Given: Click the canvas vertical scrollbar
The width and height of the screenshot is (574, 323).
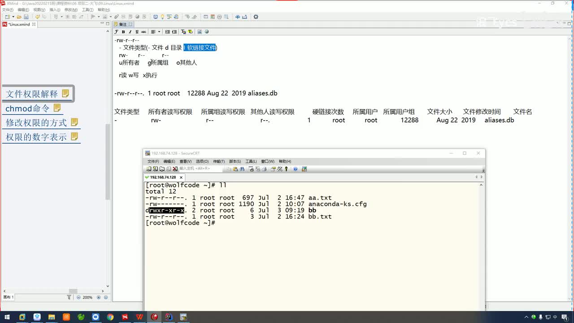Looking at the screenshot, I should coord(108,161).
